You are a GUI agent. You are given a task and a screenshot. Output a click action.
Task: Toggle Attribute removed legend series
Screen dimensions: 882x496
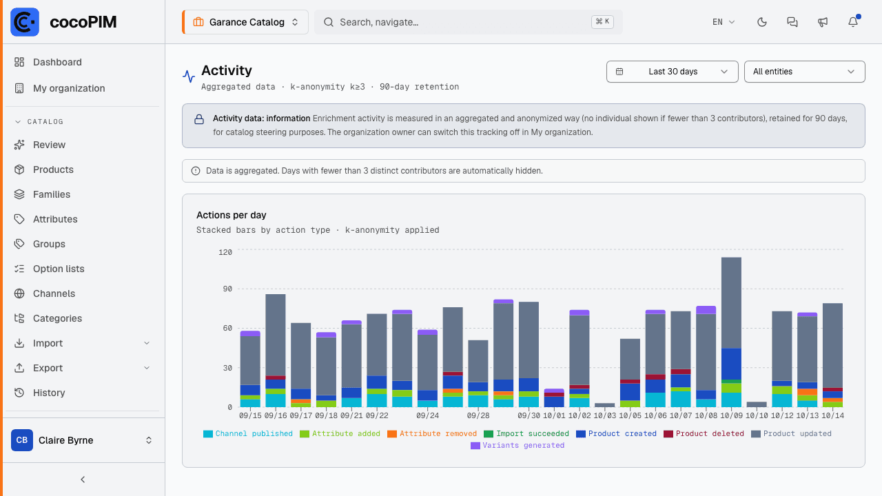(x=432, y=434)
